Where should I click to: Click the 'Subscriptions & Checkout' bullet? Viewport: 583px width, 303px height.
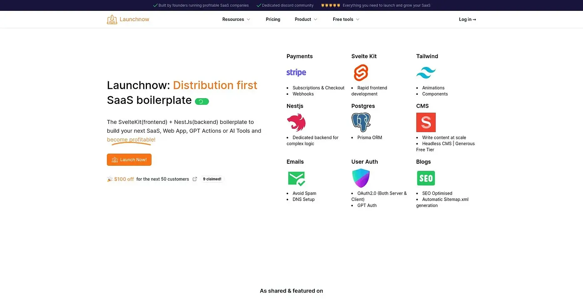point(319,88)
